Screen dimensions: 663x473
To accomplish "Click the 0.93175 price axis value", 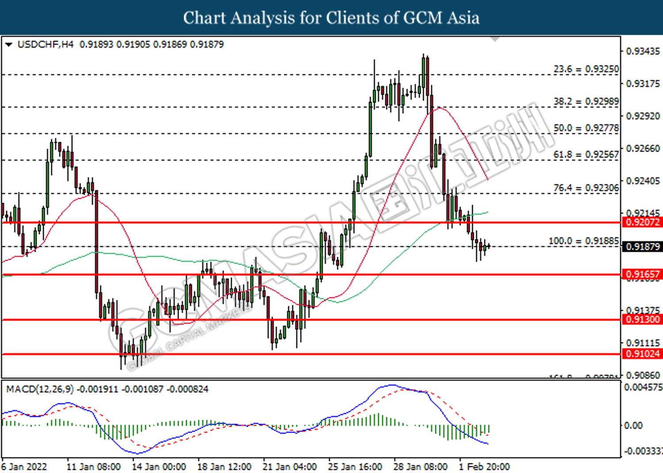I will click(643, 83).
